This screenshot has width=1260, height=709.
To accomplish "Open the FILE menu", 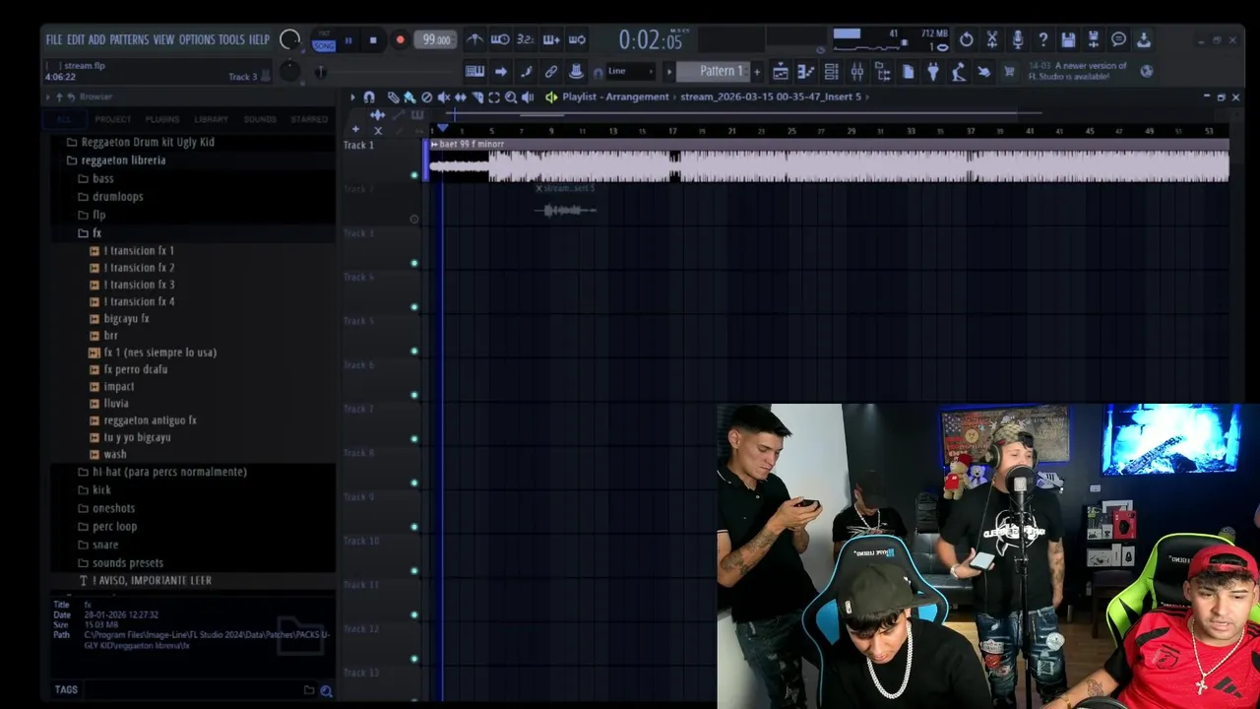I will (x=53, y=39).
